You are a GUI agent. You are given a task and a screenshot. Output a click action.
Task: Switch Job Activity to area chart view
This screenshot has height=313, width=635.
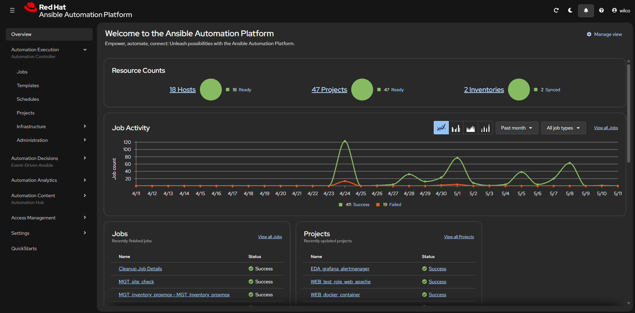[471, 128]
